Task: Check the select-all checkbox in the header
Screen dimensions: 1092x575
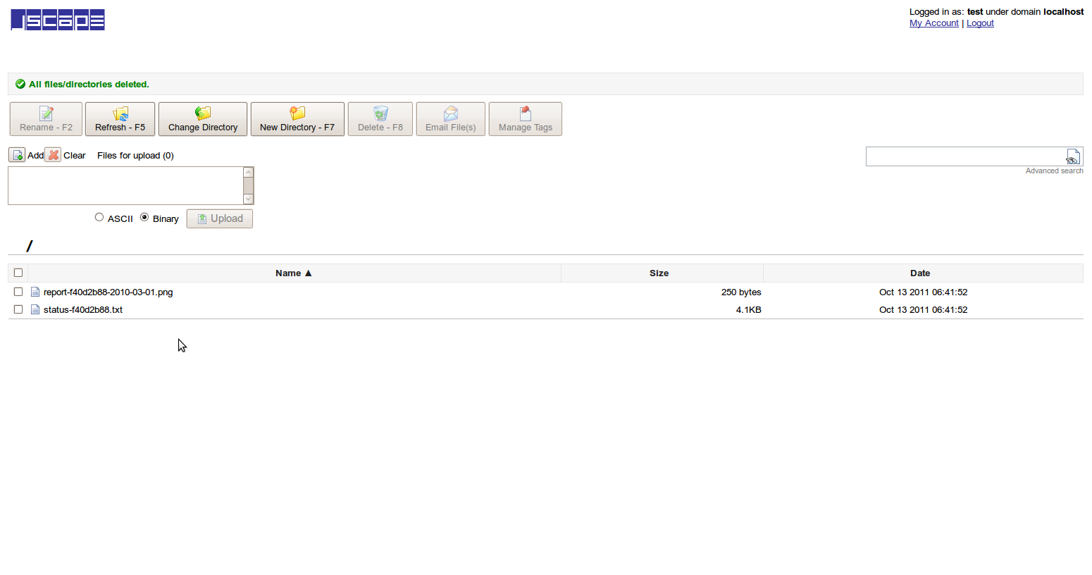Action: (x=18, y=273)
